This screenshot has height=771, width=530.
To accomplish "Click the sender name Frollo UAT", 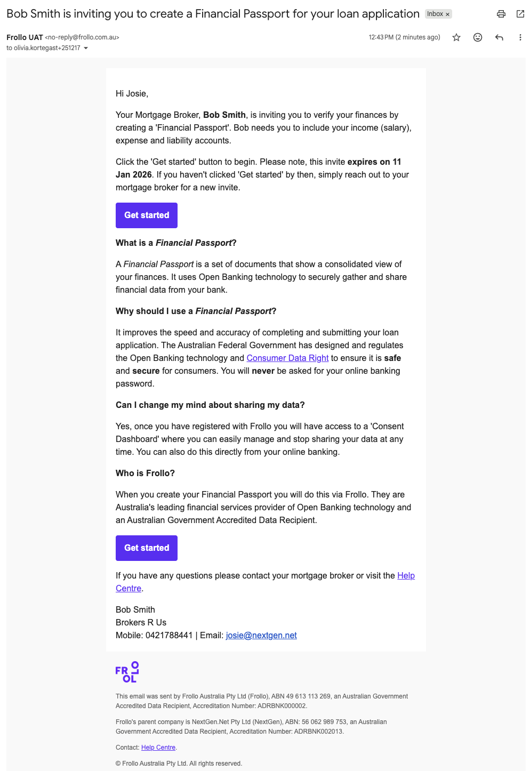I will click(25, 37).
